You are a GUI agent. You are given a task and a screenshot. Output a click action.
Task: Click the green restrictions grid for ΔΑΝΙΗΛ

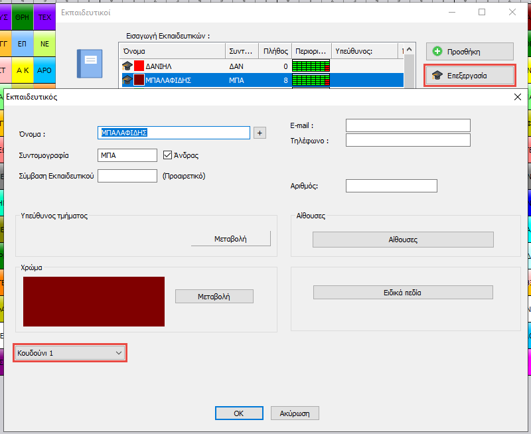click(x=311, y=66)
